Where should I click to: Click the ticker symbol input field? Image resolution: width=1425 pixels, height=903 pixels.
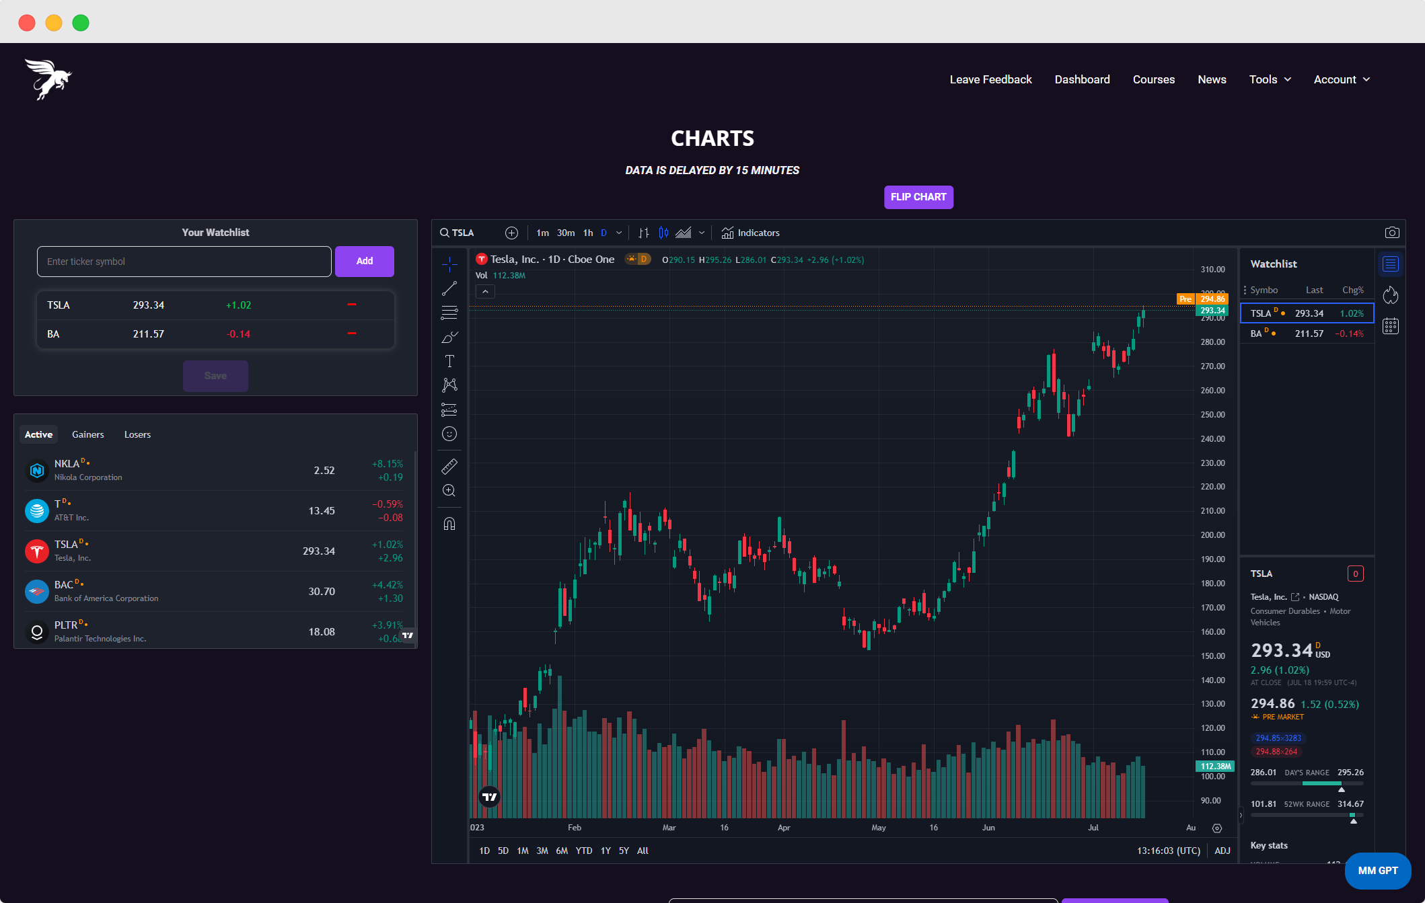pos(184,262)
